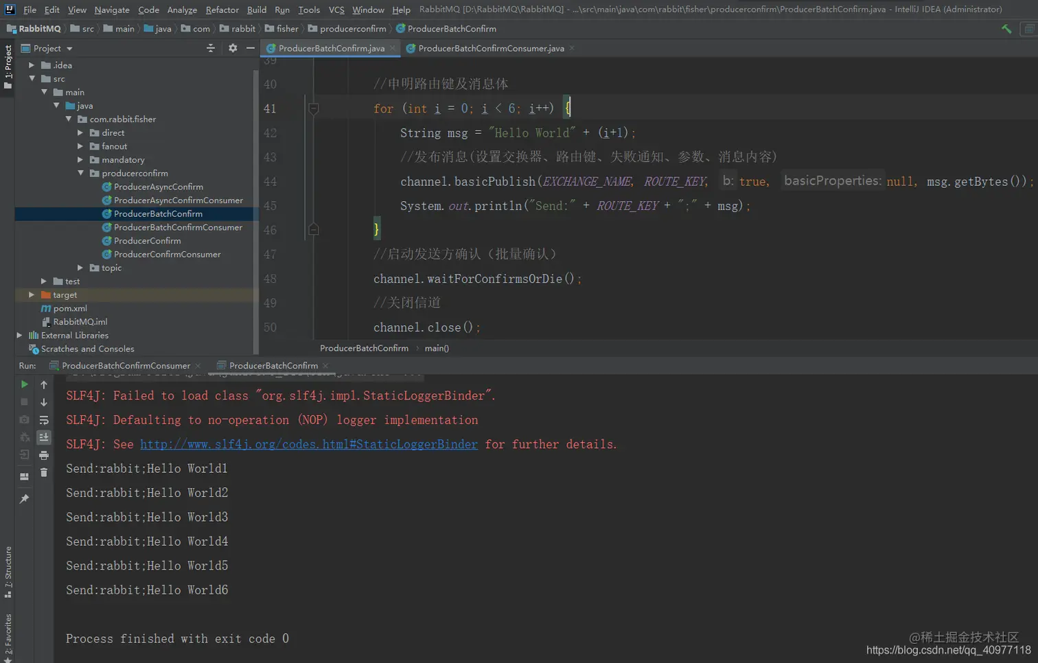Viewport: 1038px width, 663px height.
Task: Click the build project hammer icon
Action: [x=1006, y=29]
